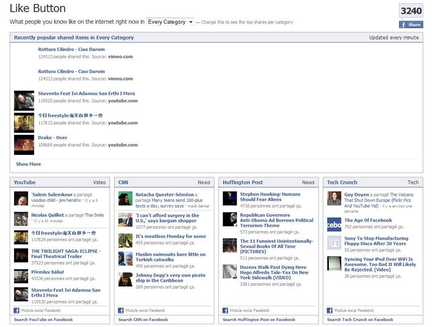The height and width of the screenshot is (327, 432).
Task: Click Muslim swimsuits article thumbnail
Action: (125, 258)
